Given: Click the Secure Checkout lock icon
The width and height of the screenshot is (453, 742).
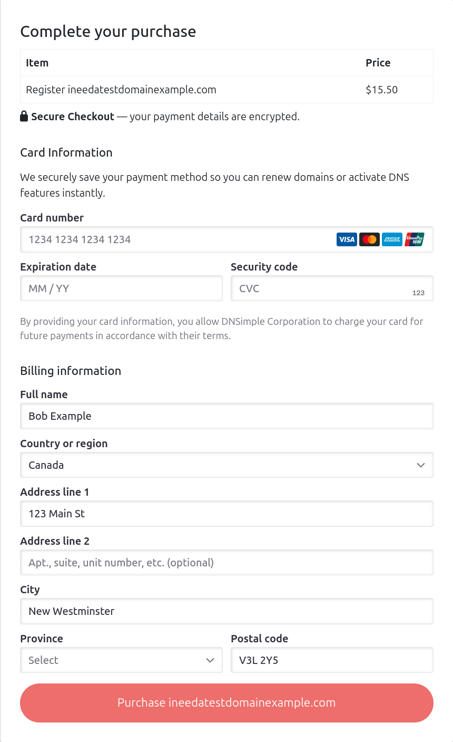Looking at the screenshot, I should pos(24,116).
